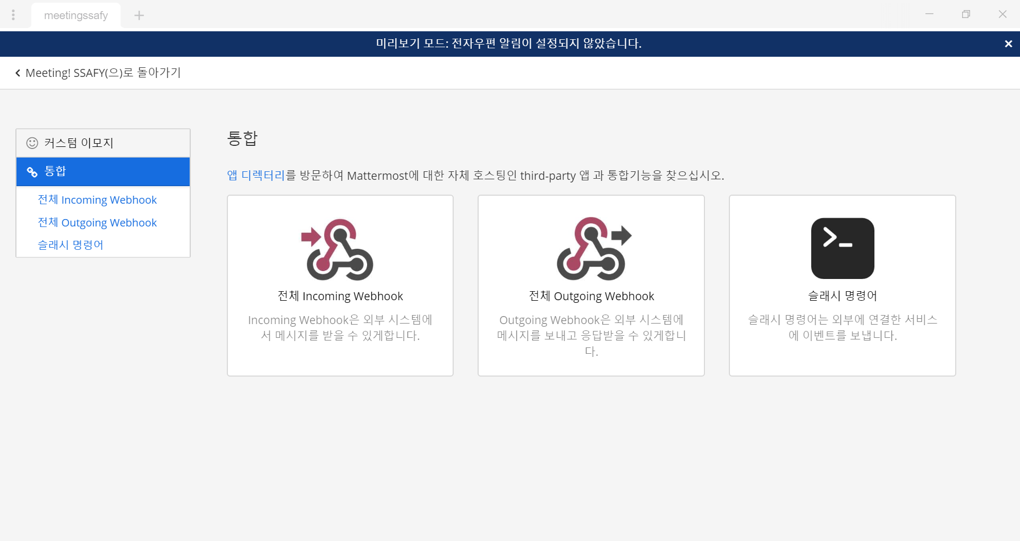Open card title 전체 Outgoing Webhook

(x=591, y=296)
